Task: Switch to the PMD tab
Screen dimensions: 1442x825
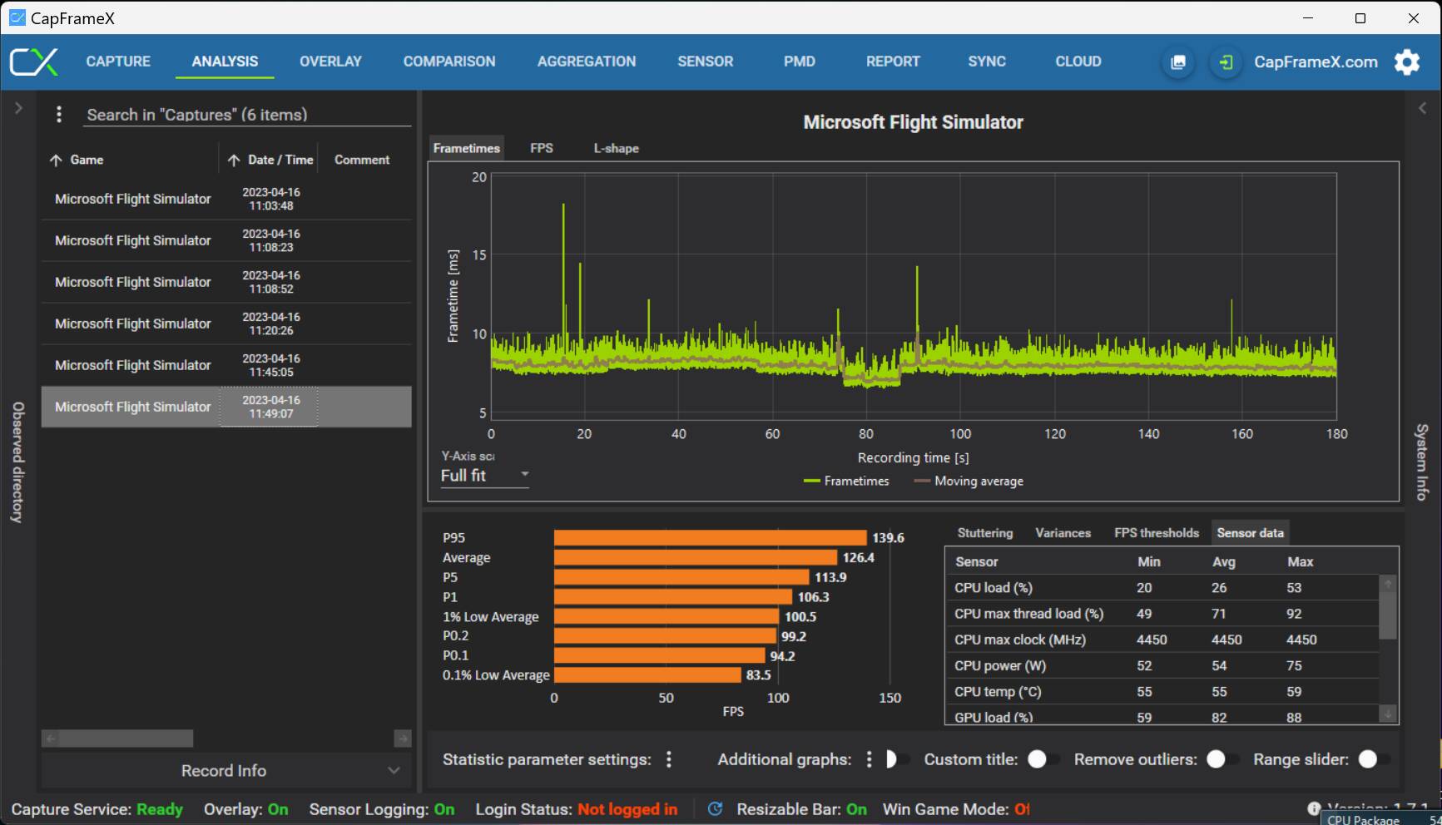Action: click(x=800, y=62)
